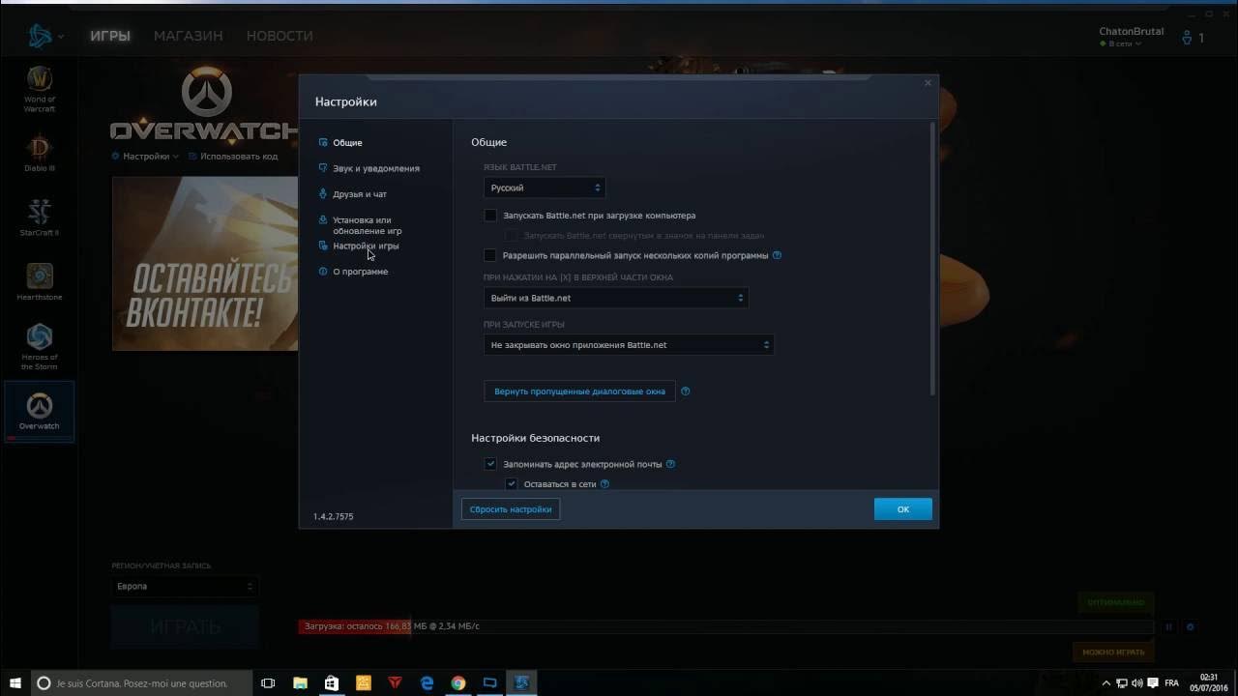Open volume control in system tray
Screen dimensions: 1238x696
tap(1136, 682)
